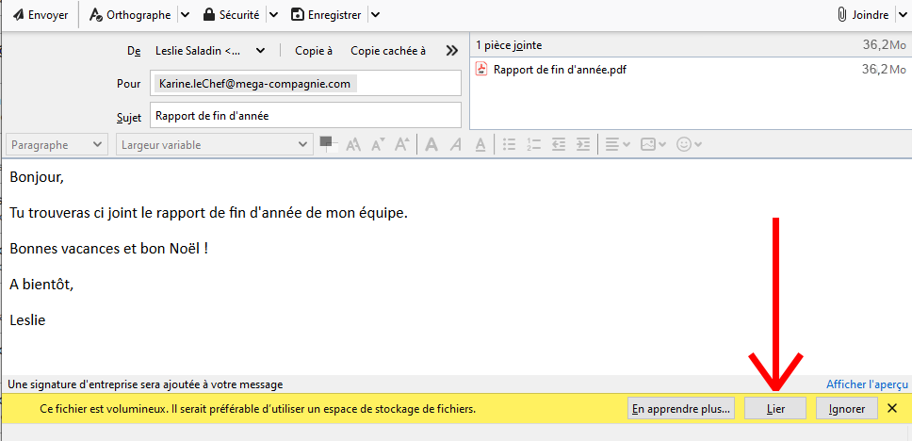
Task: Click the Lier button
Action: (775, 409)
